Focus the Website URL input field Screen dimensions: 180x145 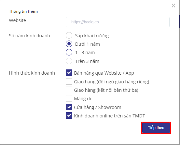tap(118, 22)
